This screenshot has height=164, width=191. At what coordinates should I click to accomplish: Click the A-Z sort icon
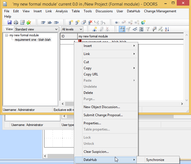click(x=167, y=29)
